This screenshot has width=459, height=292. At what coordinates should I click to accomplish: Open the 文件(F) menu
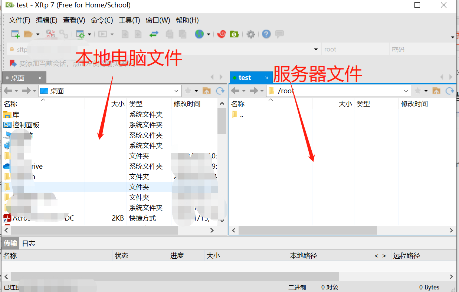19,20
